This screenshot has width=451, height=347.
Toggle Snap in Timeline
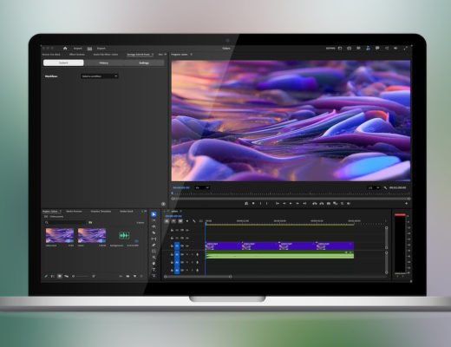point(173,221)
